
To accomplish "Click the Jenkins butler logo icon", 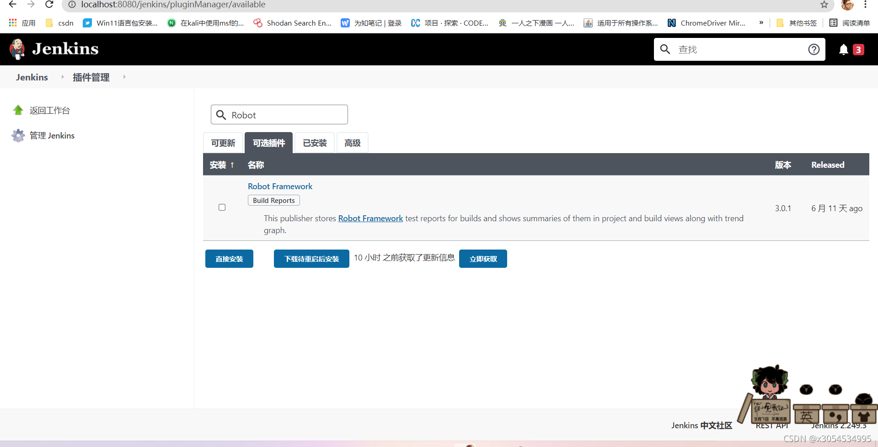I will pyautogui.click(x=17, y=49).
